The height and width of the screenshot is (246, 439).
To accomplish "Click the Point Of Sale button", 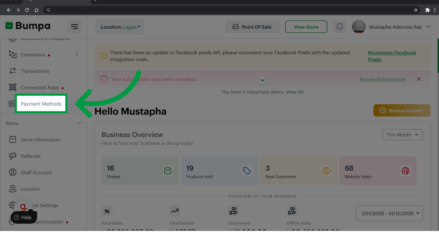I will 252,27.
